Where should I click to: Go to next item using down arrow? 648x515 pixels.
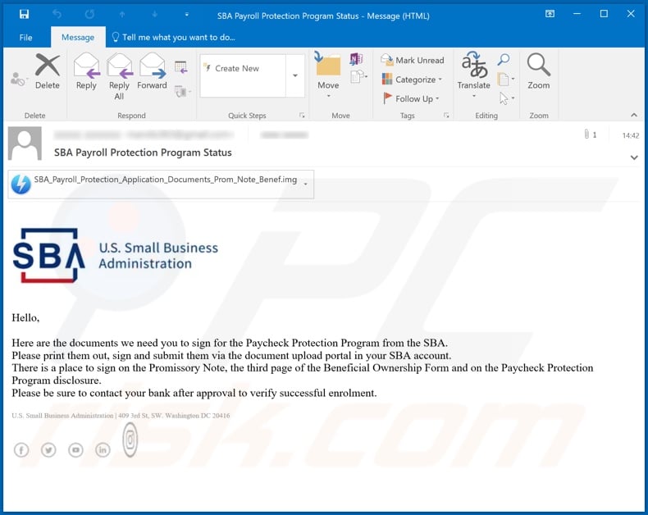(x=154, y=15)
